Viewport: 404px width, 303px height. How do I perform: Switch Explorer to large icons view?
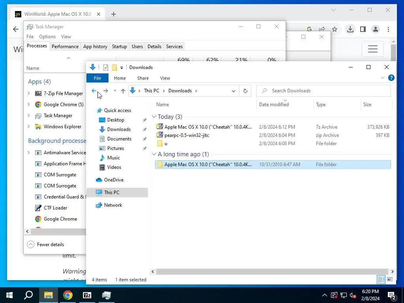pos(390,280)
